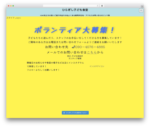Click the ひらぎし子ども食堂 site title
This screenshot has width=150, height=127.
coord(75,10)
